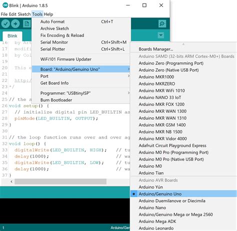Viewport: 237px width, 231px height.
Task: Open the tab options dropdown arrow
Action: pyautogui.click(x=161, y=35)
